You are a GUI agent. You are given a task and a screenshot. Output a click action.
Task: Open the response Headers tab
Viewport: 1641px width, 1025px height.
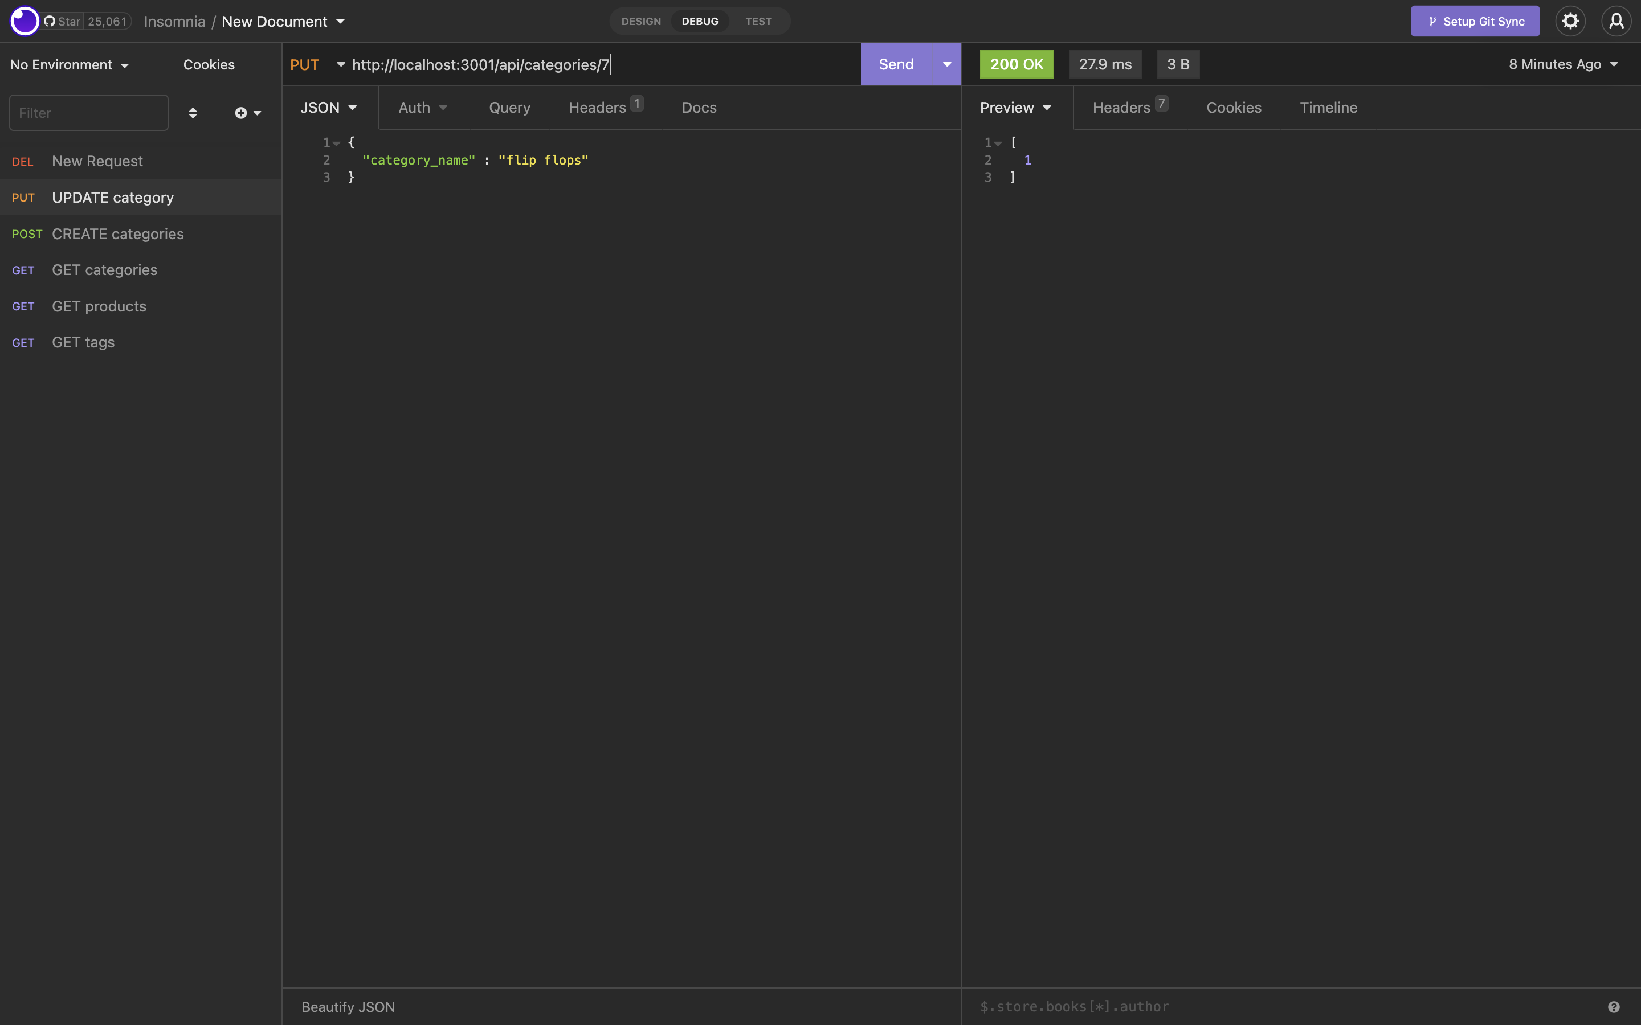click(1130, 107)
